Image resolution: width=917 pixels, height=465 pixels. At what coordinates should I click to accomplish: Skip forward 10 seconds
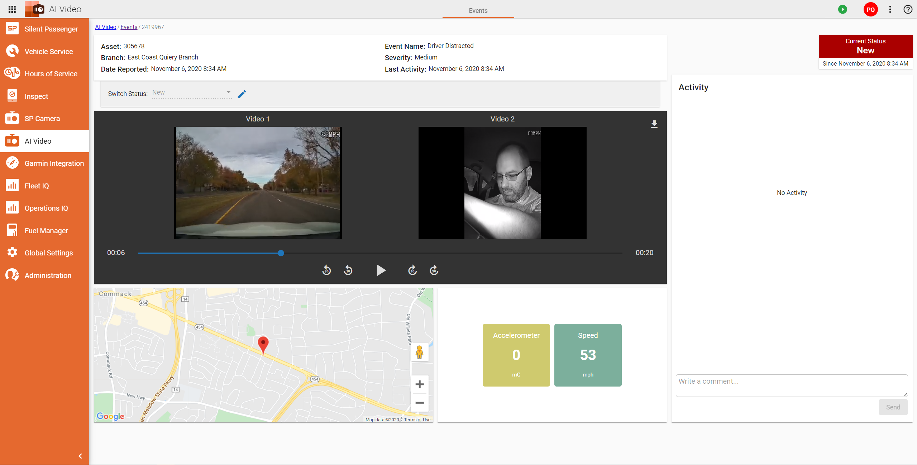[412, 270]
